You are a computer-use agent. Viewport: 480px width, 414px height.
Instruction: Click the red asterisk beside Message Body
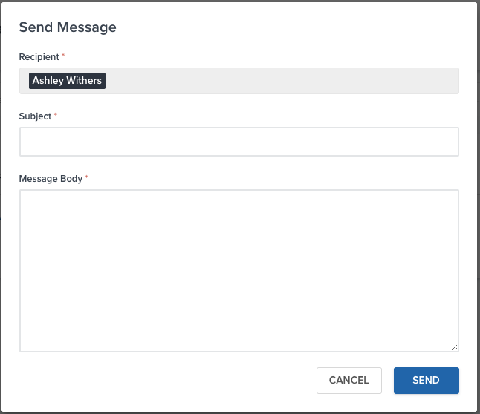[87, 179]
